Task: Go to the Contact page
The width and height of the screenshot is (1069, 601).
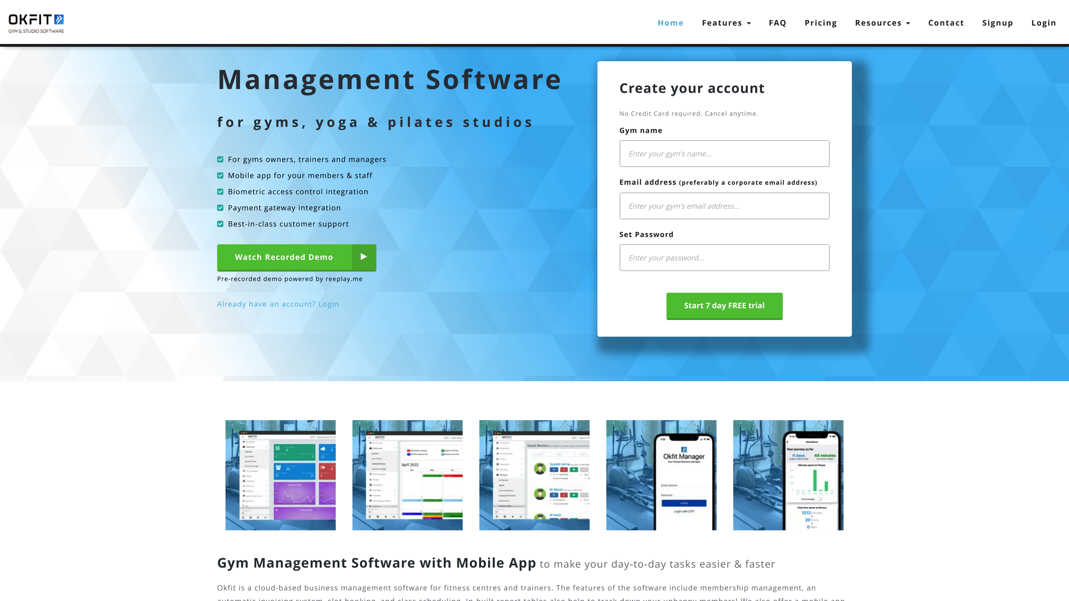Action: [946, 23]
